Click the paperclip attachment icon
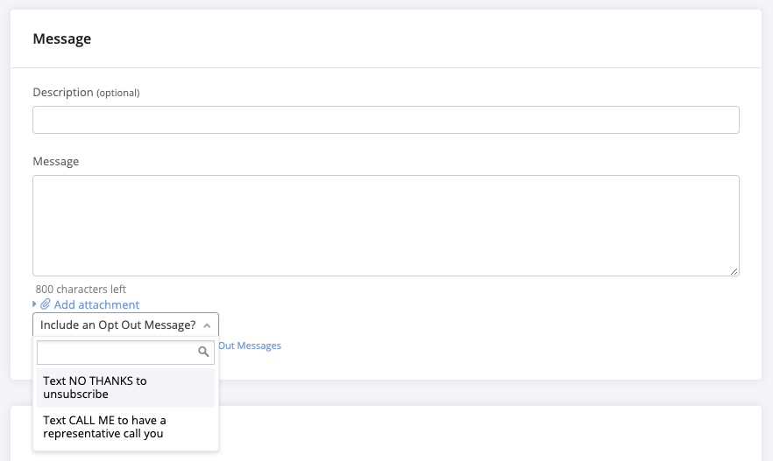Image resolution: width=773 pixels, height=461 pixels. (46, 304)
